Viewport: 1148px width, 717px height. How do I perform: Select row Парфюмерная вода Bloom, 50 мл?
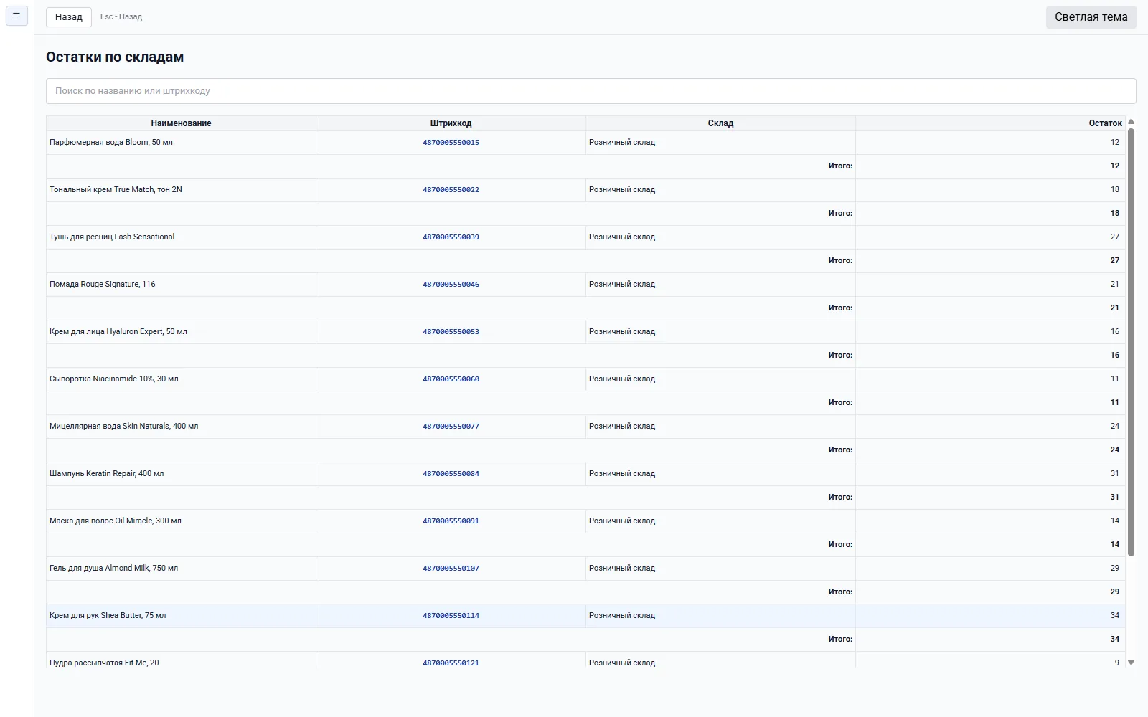point(585,143)
